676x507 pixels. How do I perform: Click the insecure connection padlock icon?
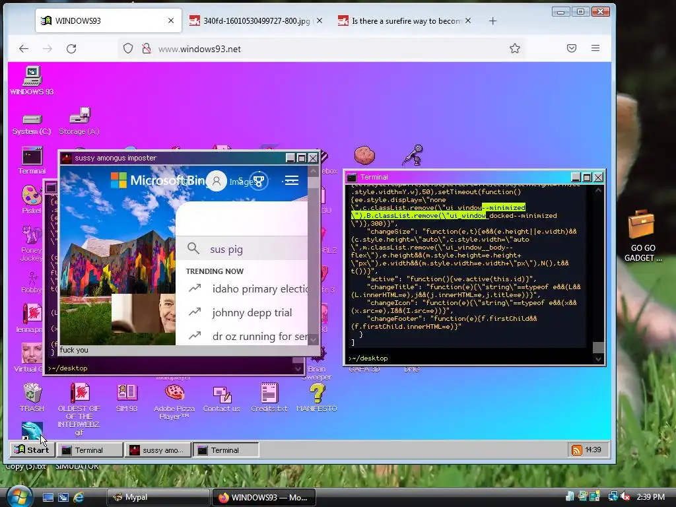[x=147, y=48]
